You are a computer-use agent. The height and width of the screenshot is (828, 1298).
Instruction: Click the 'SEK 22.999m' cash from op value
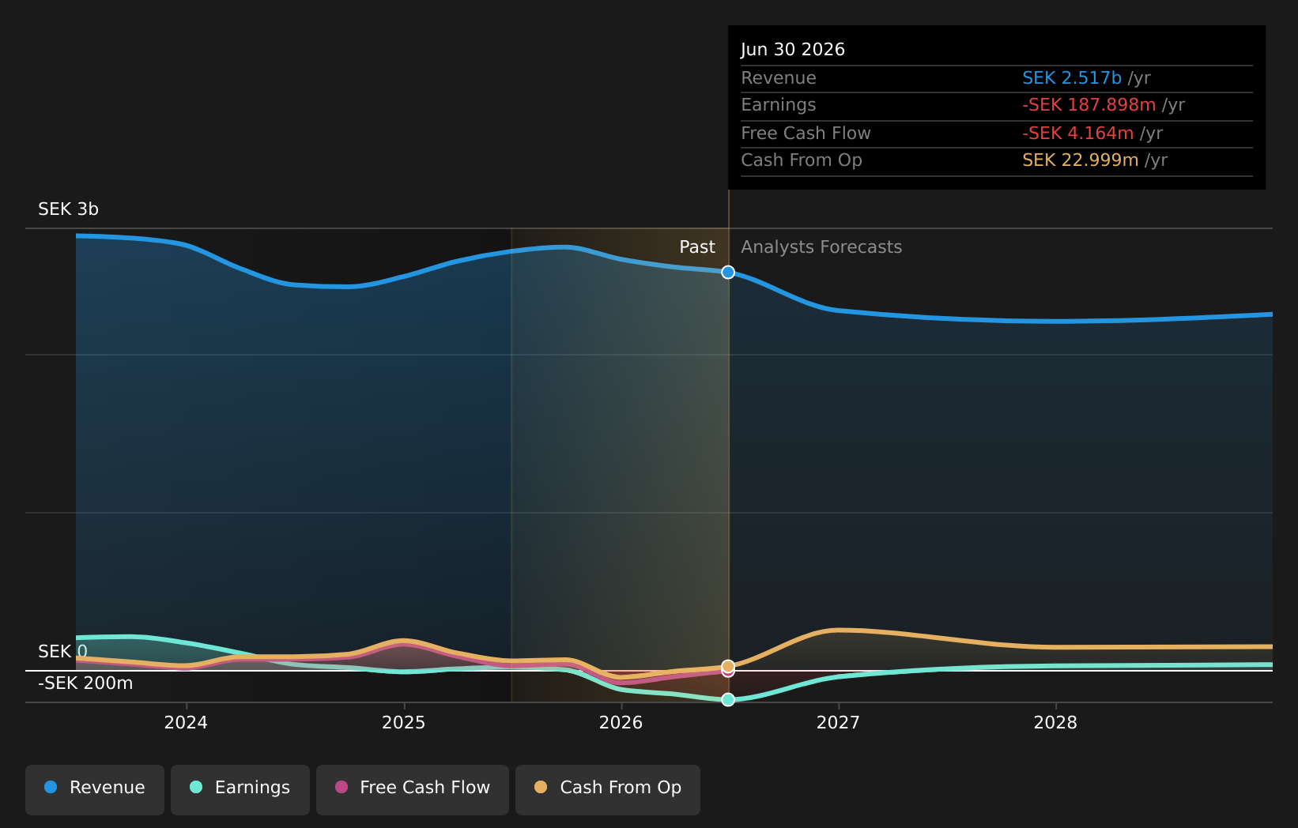coord(1081,160)
